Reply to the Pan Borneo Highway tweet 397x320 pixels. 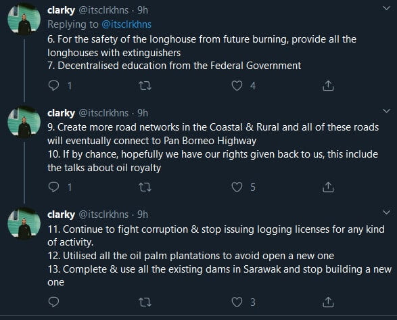[x=53, y=187]
